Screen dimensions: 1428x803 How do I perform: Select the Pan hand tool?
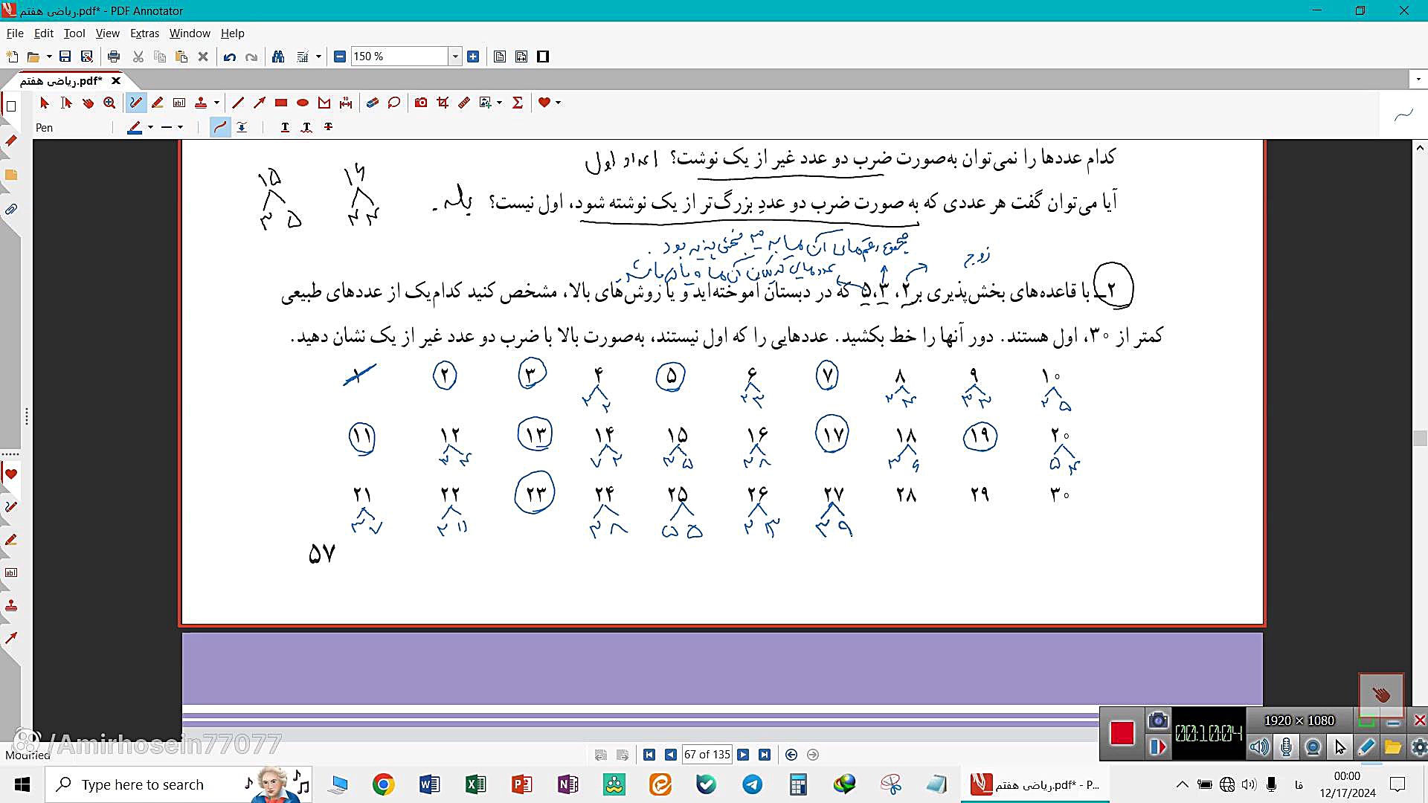click(88, 103)
